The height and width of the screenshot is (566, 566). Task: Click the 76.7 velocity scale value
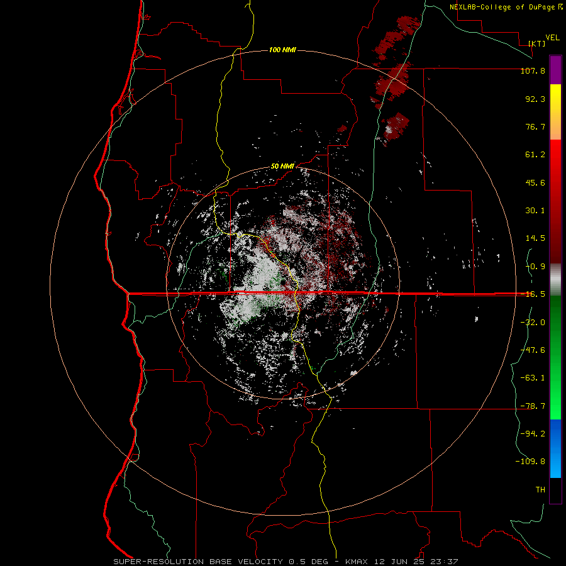pyautogui.click(x=535, y=126)
